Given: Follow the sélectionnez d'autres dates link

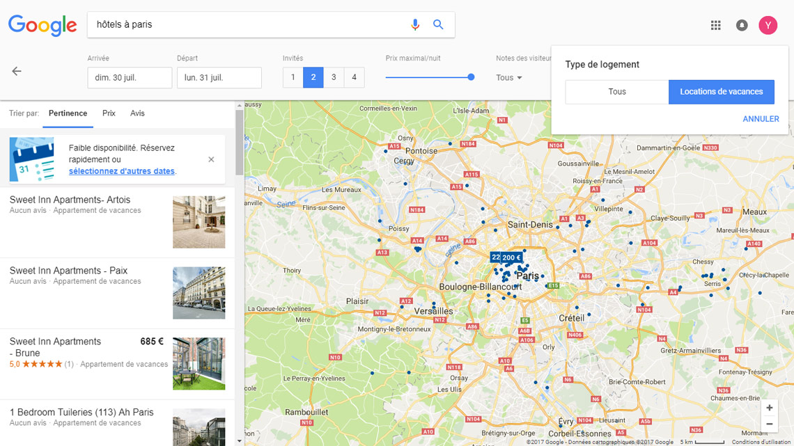Looking at the screenshot, I should coord(121,171).
